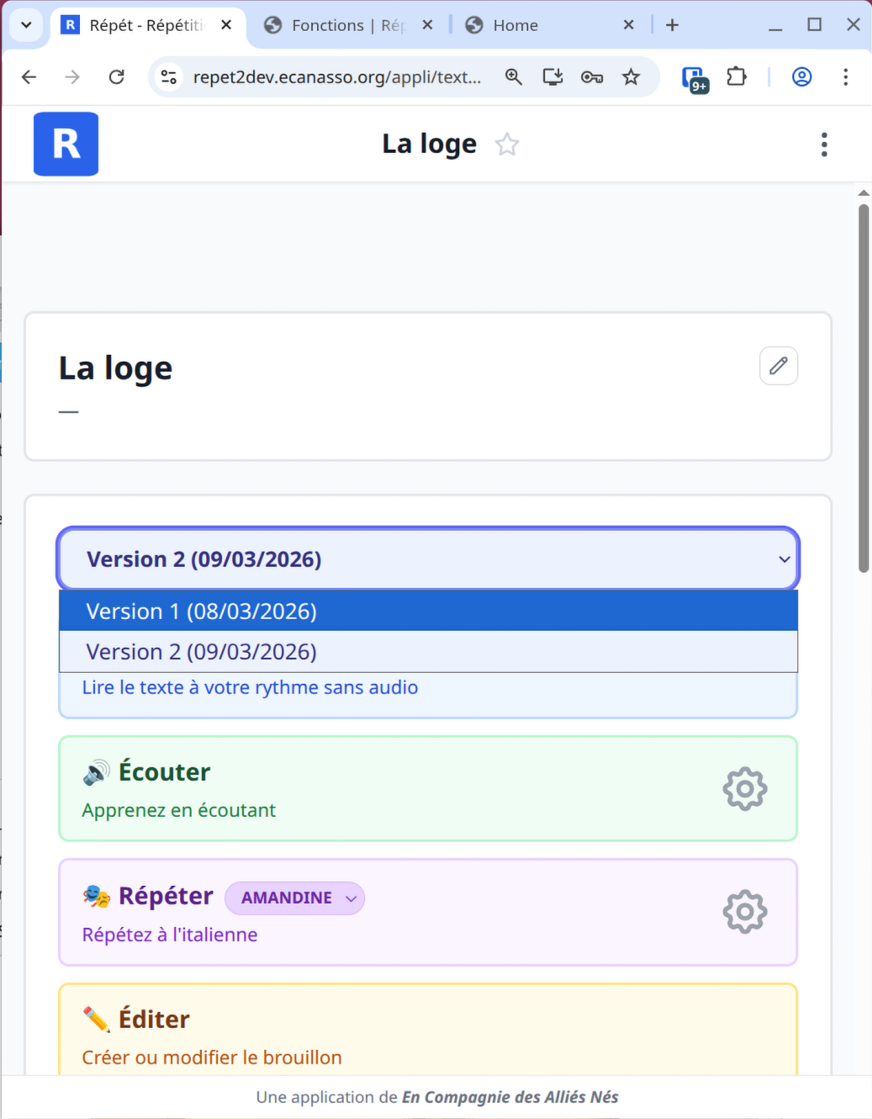
Task: Open the Répéter card
Action: tap(428, 912)
